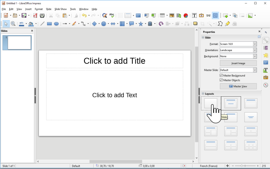Insert Fontwork text icon
The height and width of the screenshot is (169, 270).
201,15
